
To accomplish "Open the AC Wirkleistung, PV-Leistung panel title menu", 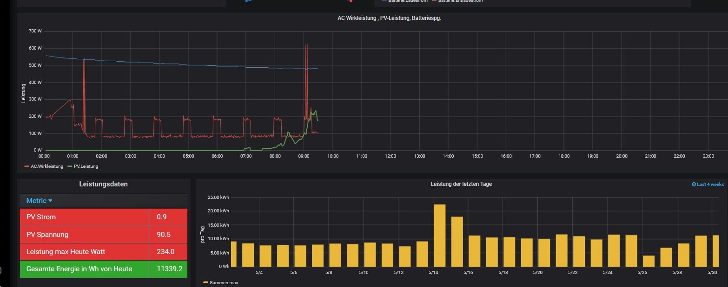I will click(x=388, y=18).
